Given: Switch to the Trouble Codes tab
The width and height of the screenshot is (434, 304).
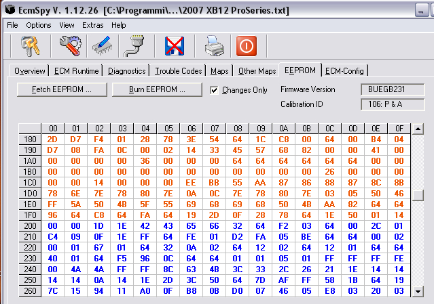Looking at the screenshot, I should (178, 71).
